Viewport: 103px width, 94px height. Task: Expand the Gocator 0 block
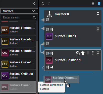(x=98, y=13)
